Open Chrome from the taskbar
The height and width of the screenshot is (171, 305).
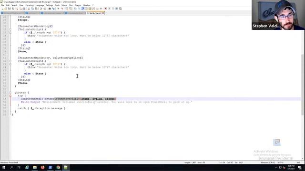point(58,168)
